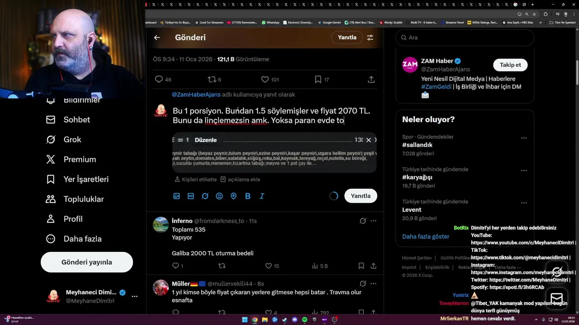Screen dimensions: 579x325
Task: Add a media image to the reply
Action: pyautogui.click(x=176, y=196)
